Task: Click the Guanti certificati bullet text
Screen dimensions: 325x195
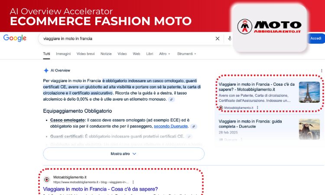Action: 117,136
